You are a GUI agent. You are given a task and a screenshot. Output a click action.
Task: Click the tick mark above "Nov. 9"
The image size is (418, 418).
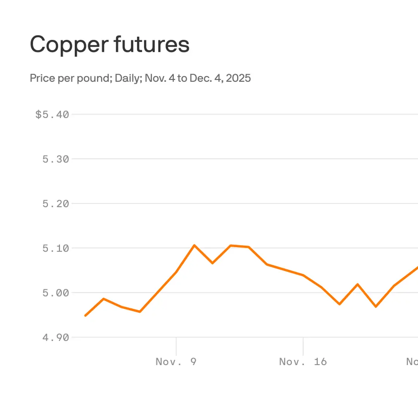176,346
